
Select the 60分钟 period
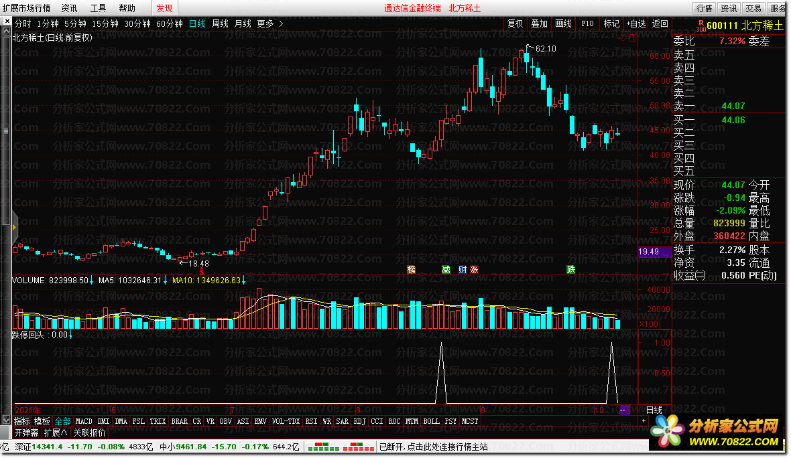tap(170, 23)
